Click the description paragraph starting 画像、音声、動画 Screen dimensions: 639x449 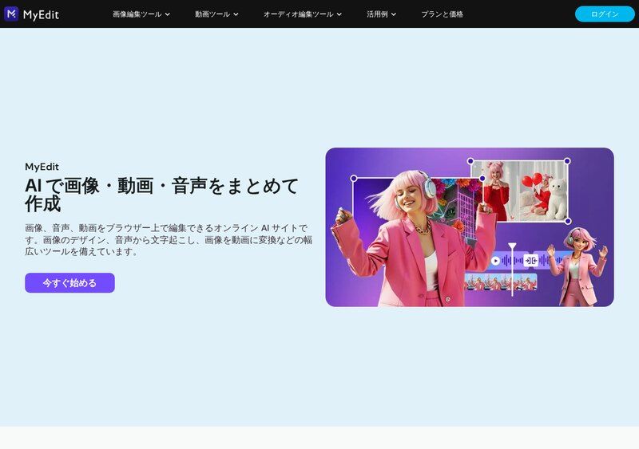pos(169,240)
